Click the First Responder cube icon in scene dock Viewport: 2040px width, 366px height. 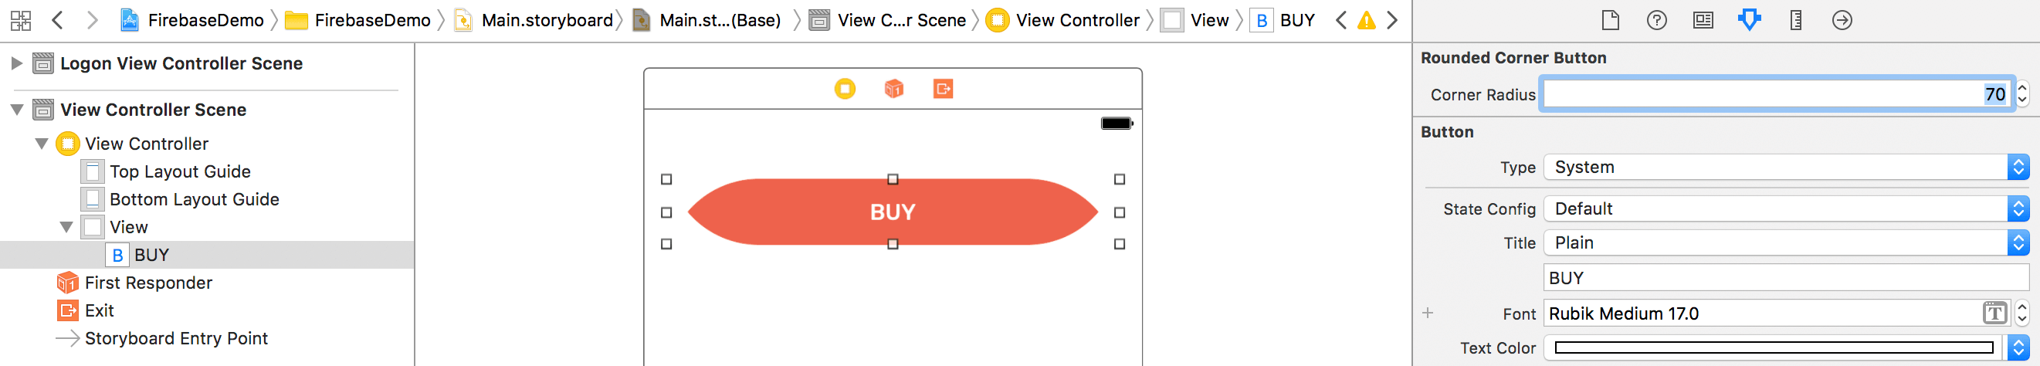[893, 89]
